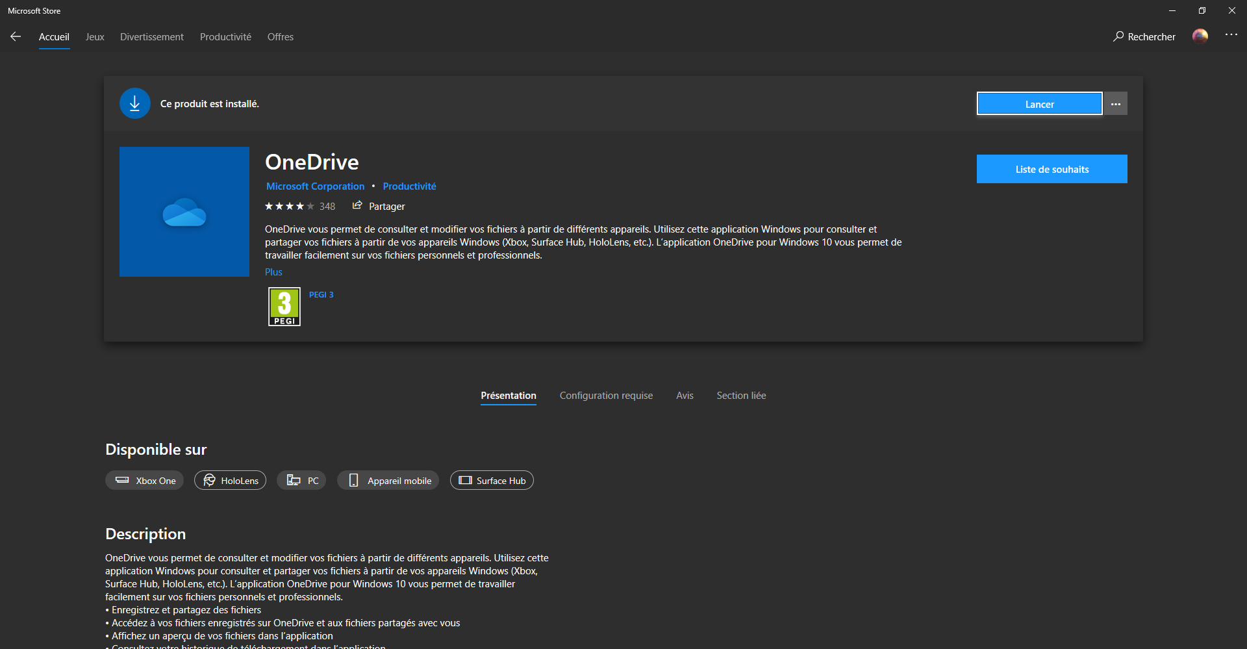Open the Productivité category link

[409, 186]
